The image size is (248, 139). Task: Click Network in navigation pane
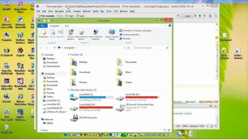[x=47, y=119]
